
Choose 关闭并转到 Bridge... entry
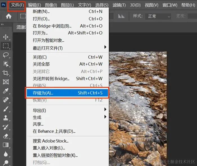(x=68, y=78)
